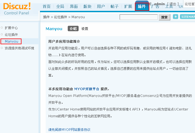Click the 退出 logout link
This screenshot has width=195, height=133.
[x=173, y=4]
